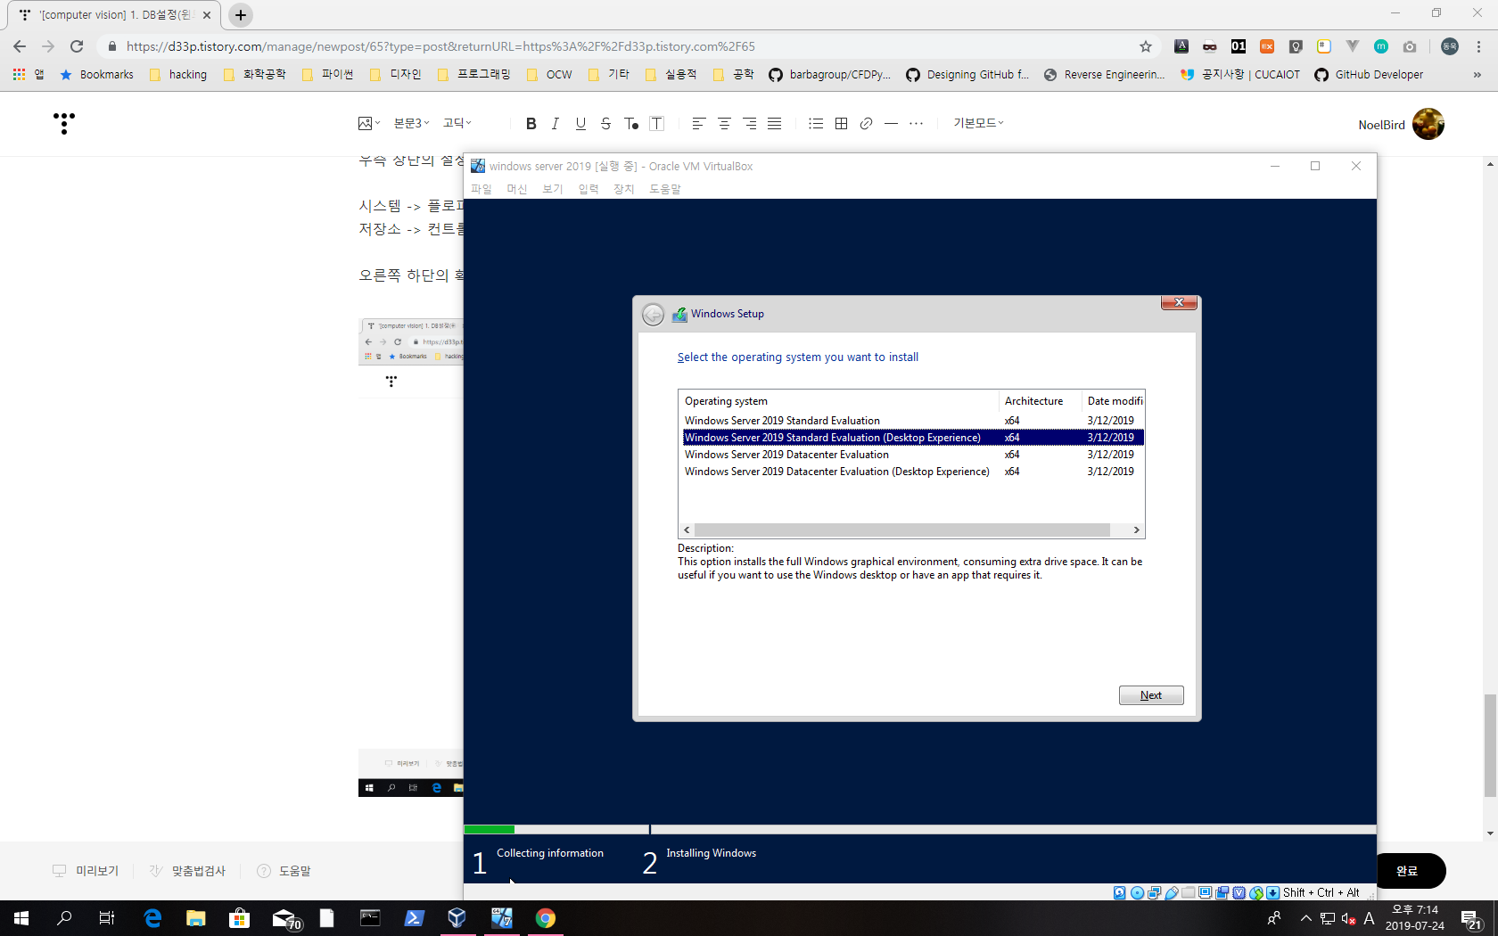Image resolution: width=1498 pixels, height=936 pixels.
Task: Open VirtualBox 장치 menu
Action: tap(624, 189)
